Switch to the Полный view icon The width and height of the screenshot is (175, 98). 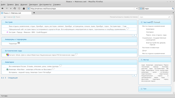152,22
